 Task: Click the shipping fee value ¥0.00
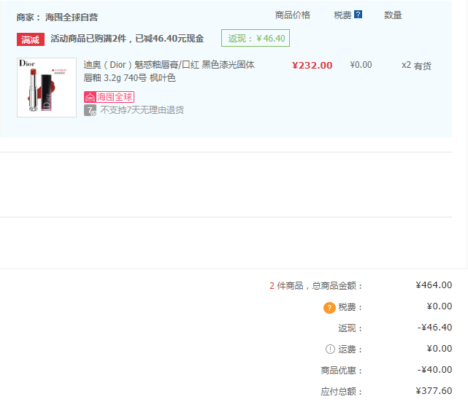coord(440,349)
